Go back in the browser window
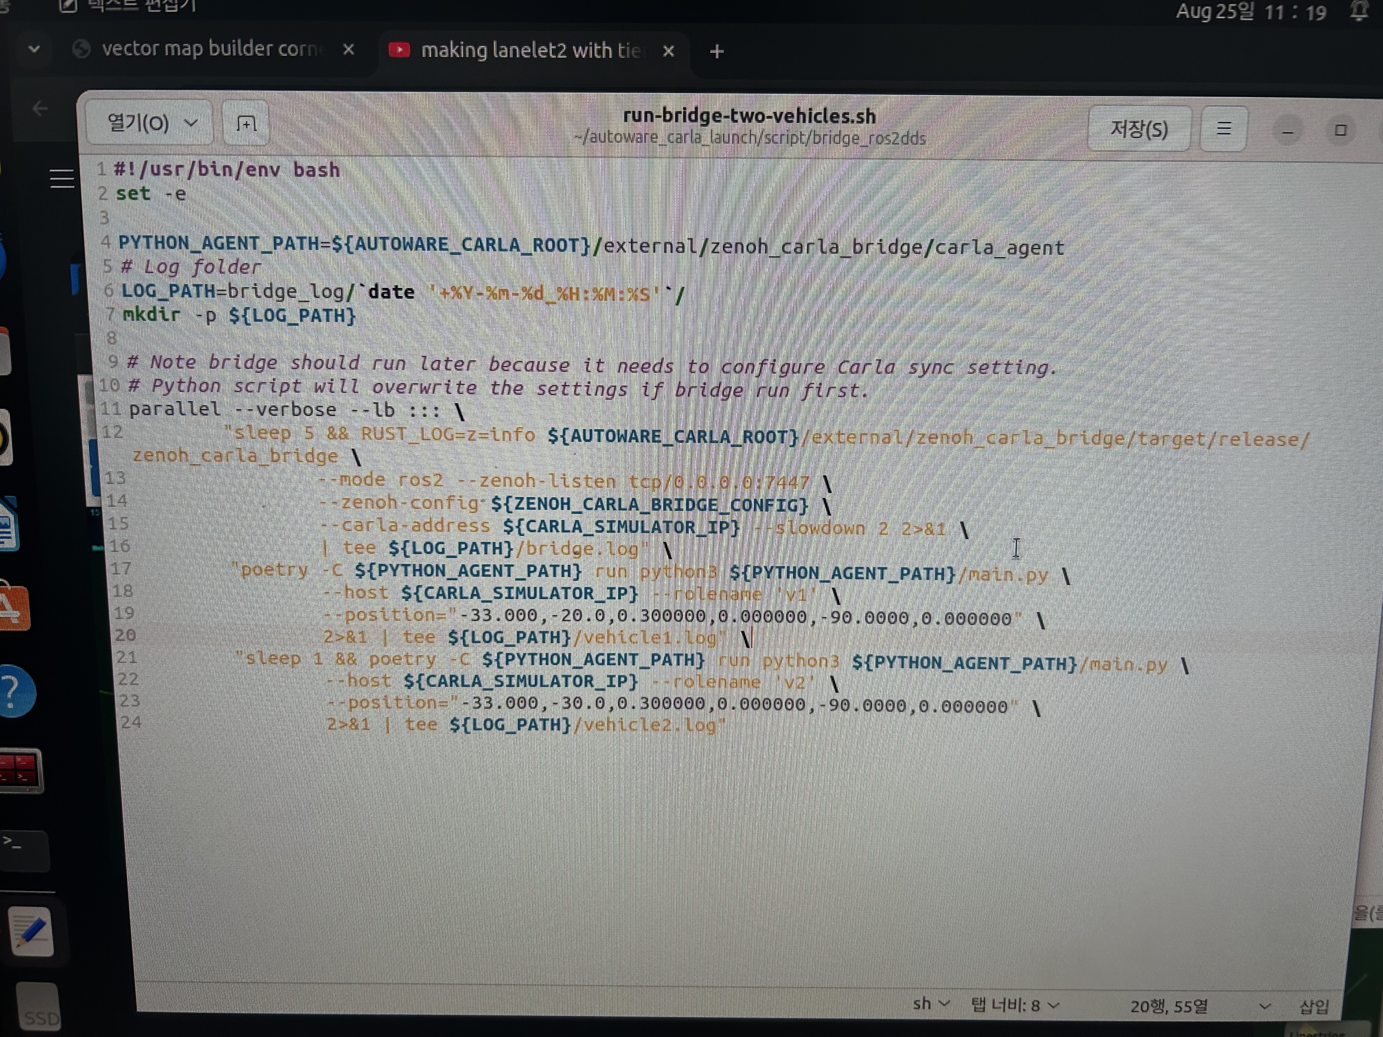Image resolution: width=1383 pixels, height=1037 pixels. coord(39,108)
